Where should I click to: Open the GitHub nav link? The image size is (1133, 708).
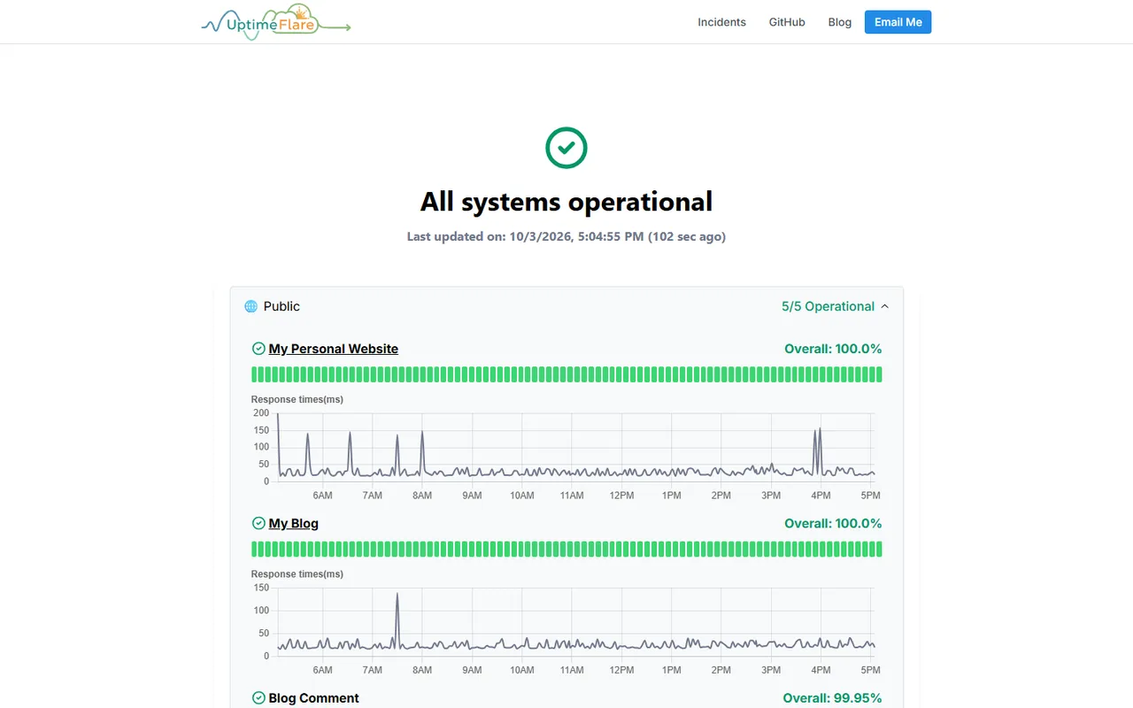pos(787,22)
